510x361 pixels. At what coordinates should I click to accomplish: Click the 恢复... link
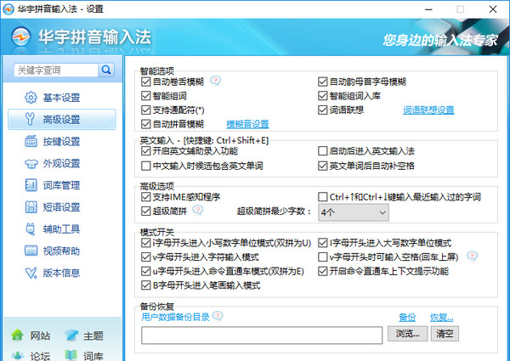tap(442, 317)
